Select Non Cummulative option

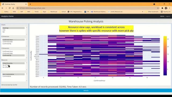tap(13, 74)
